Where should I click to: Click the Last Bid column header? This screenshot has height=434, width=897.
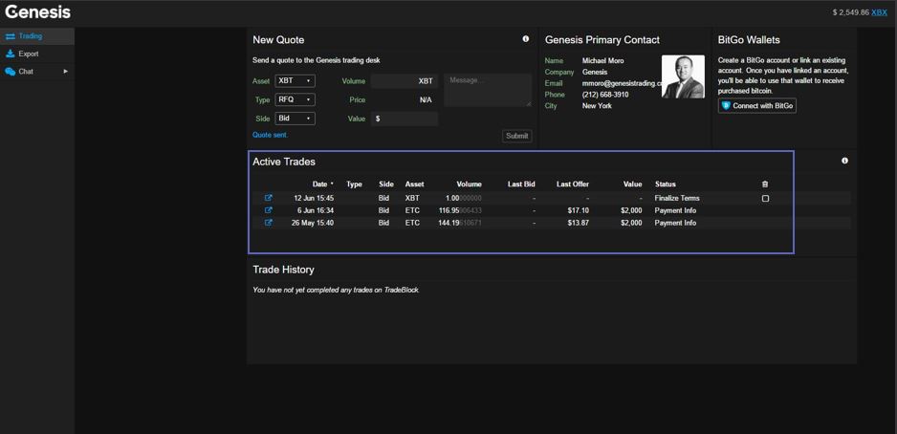[521, 184]
